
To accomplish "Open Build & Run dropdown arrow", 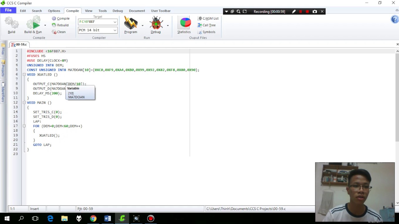I will [45, 25].
